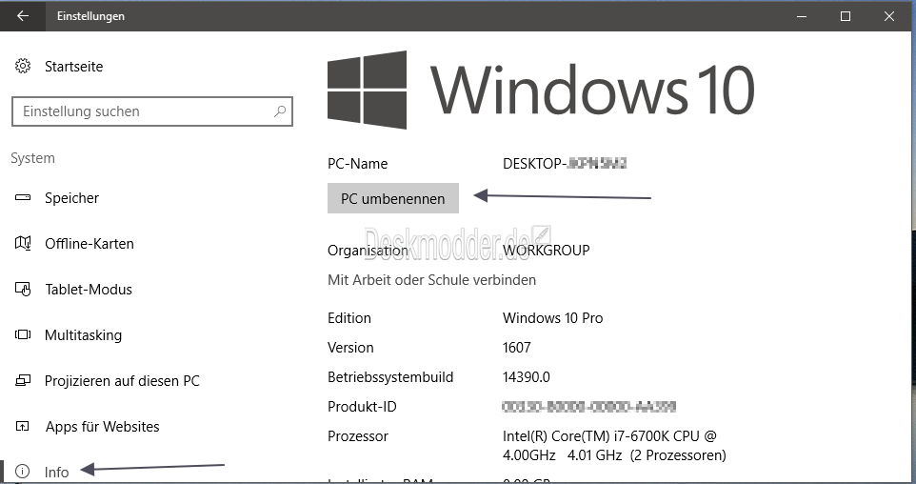Select the Info circle icon
Screen dimensions: 916x484
(23, 472)
